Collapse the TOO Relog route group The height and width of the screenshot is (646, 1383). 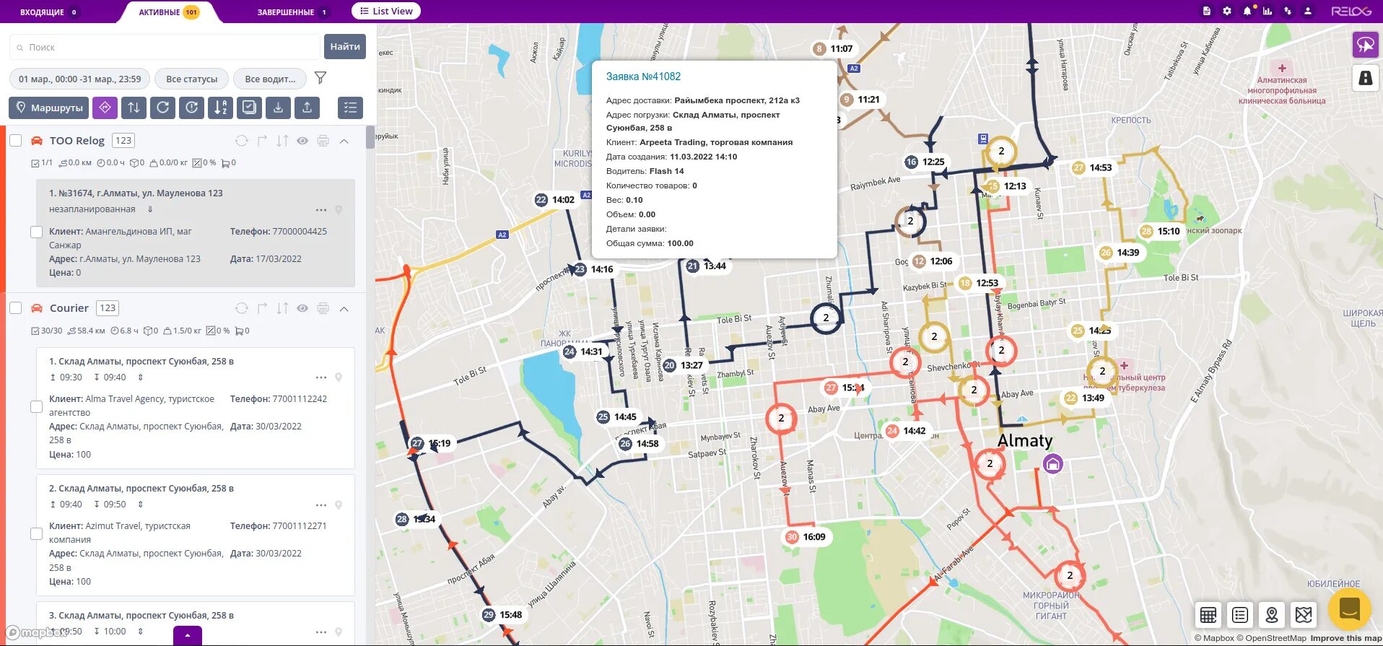click(344, 141)
